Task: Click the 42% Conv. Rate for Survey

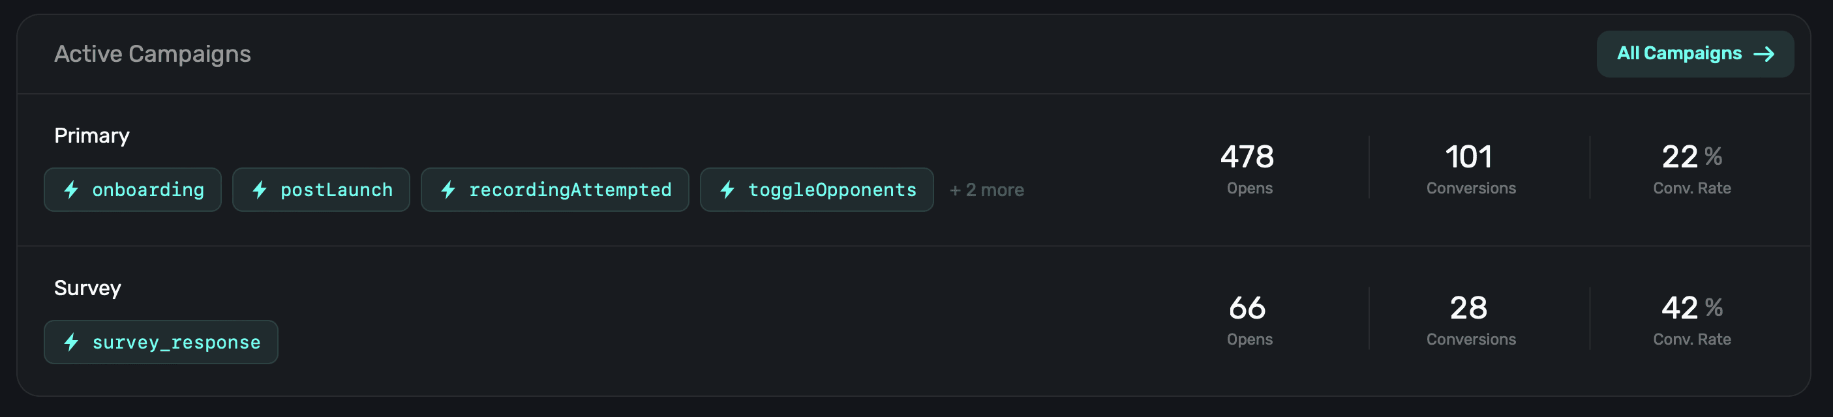Action: coord(1691,319)
